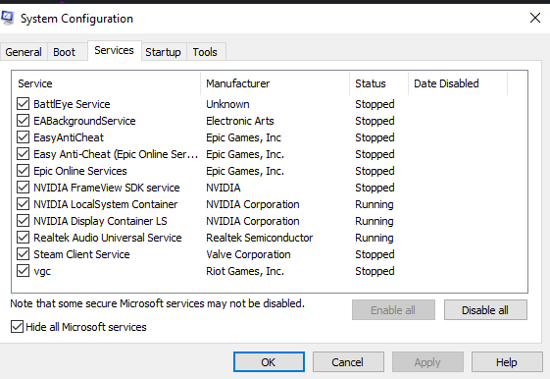Confirm with the OK button
The width and height of the screenshot is (550, 379).
tap(269, 361)
